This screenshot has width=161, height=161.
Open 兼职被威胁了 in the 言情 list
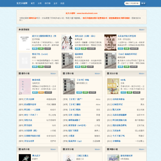74,120
